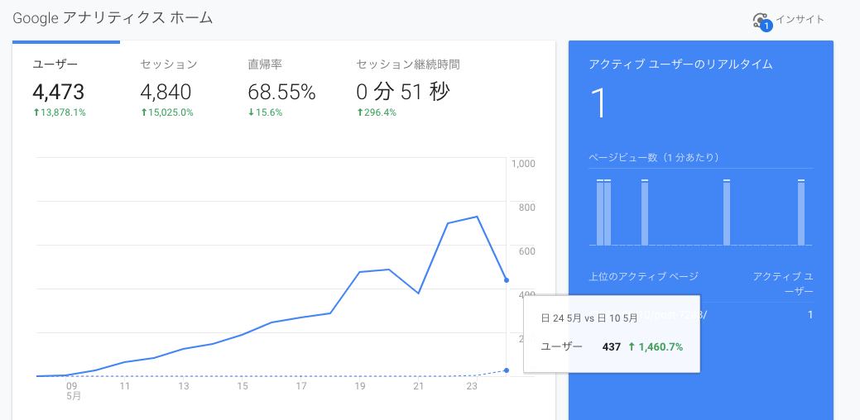The image size is (860, 420).
Task: Click the アクティブ ユーザーのリアルタイム title
Action: click(x=680, y=64)
